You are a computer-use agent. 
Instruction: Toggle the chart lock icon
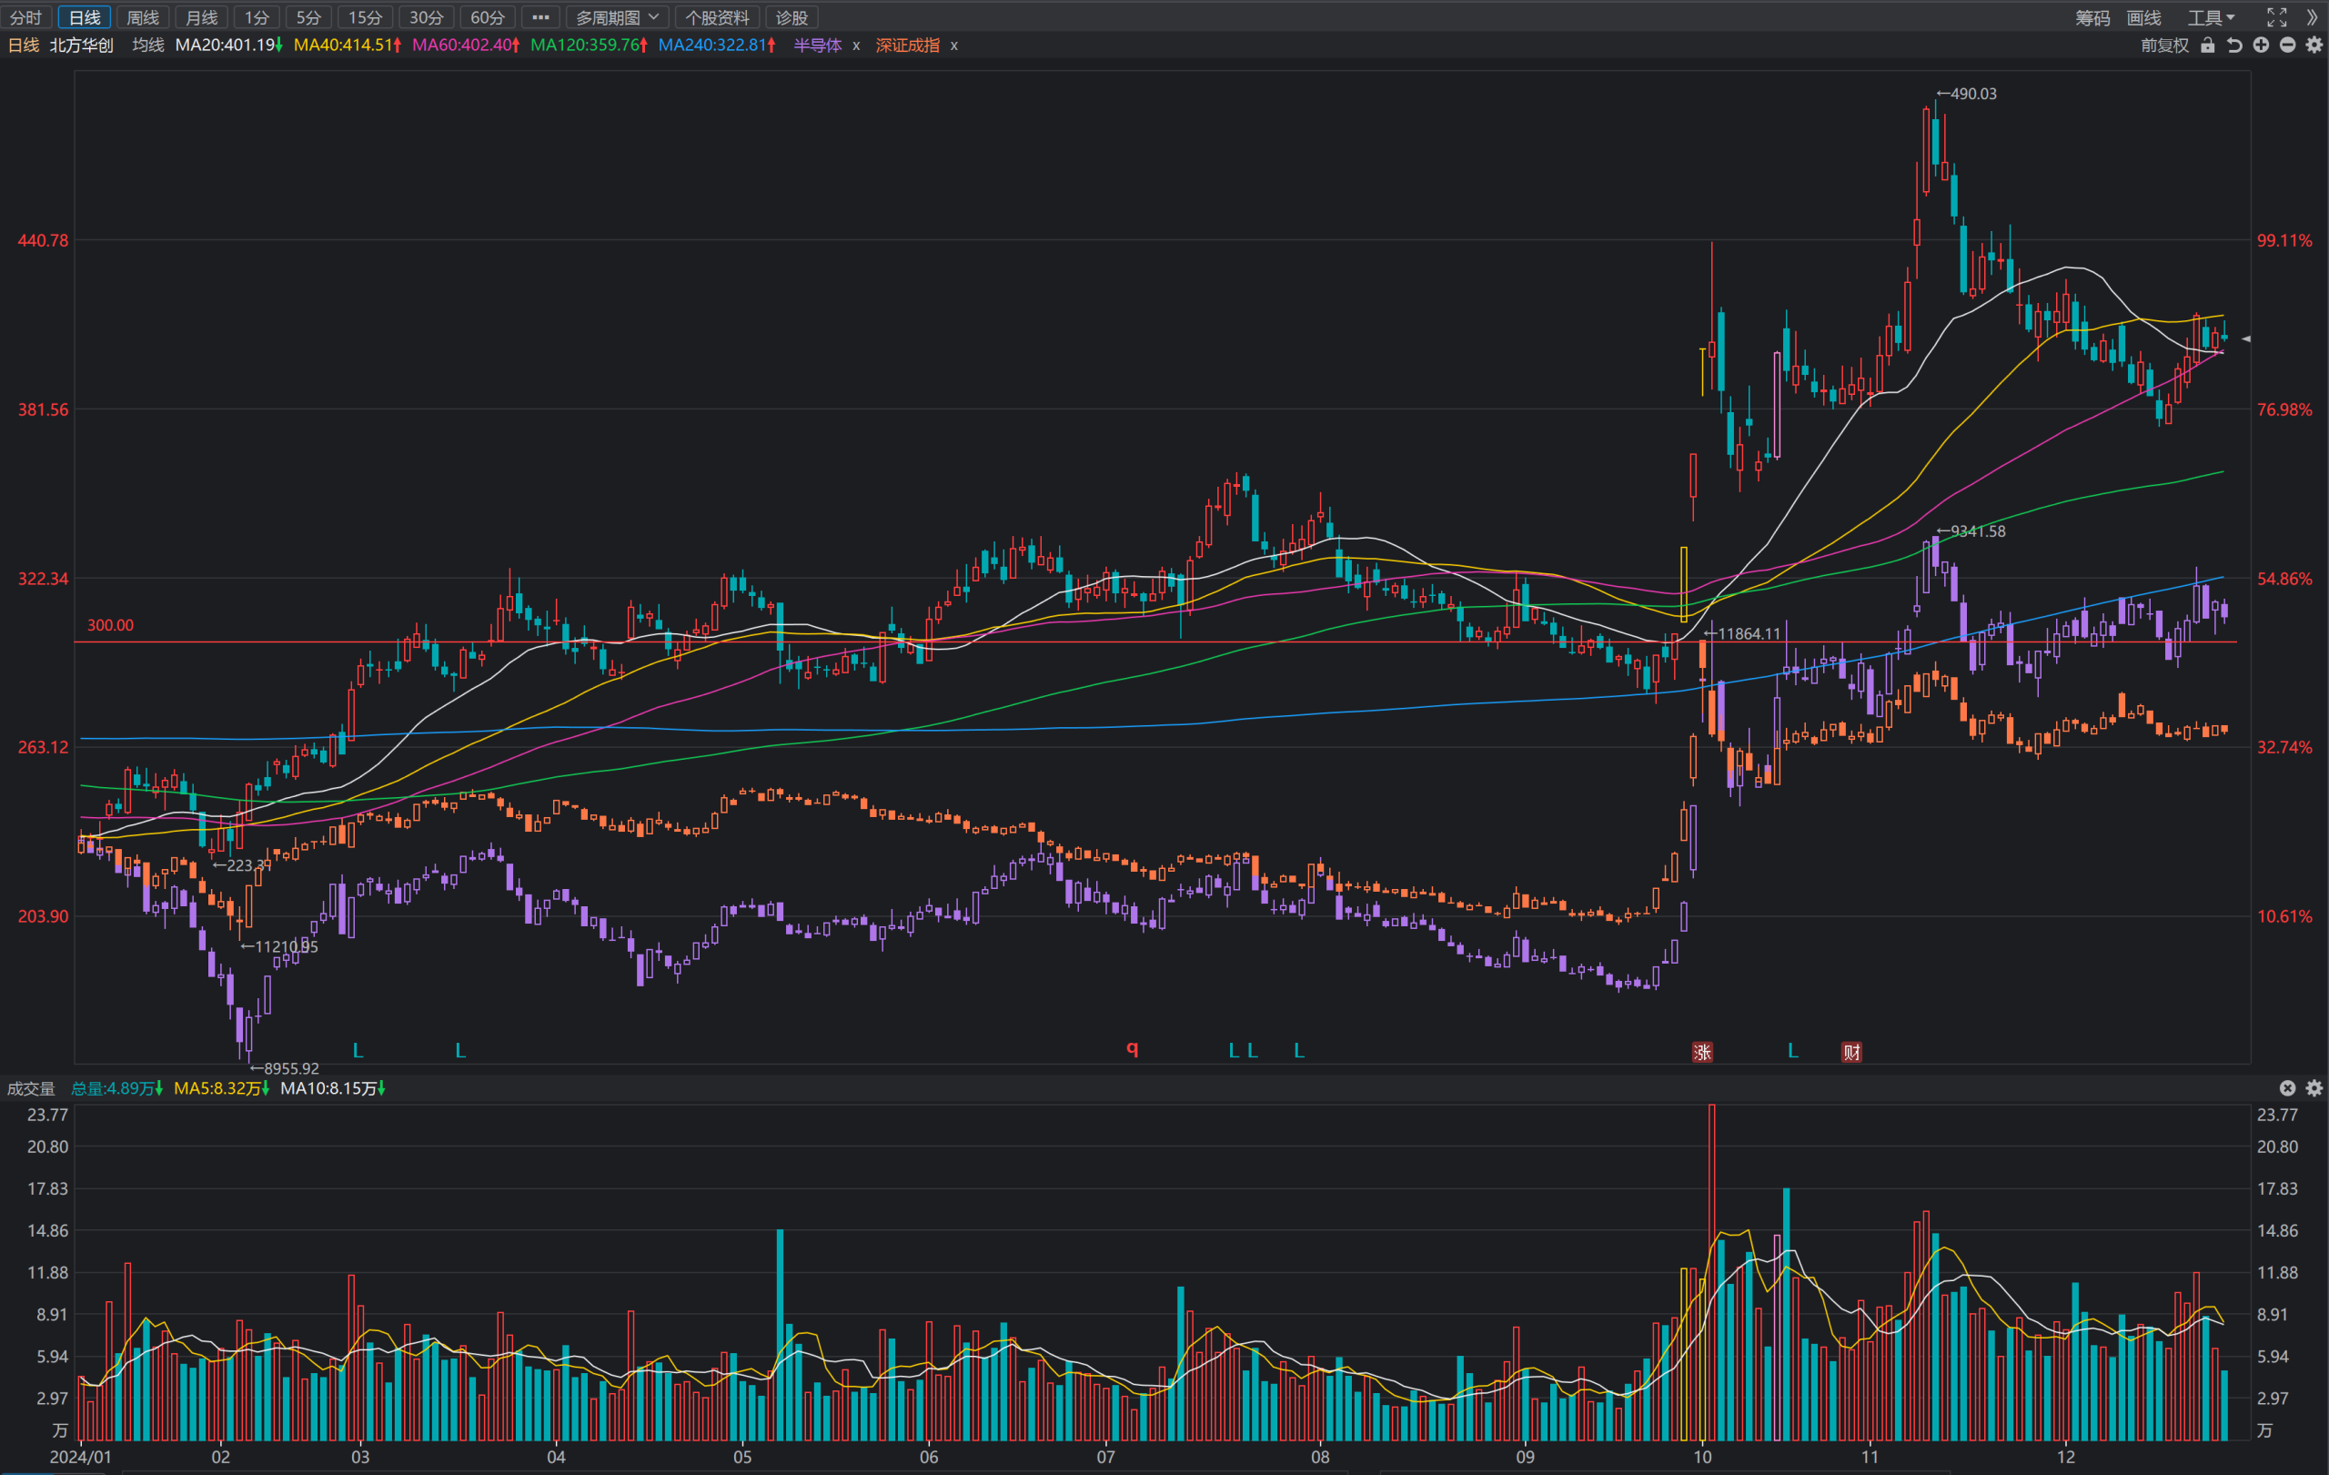coord(2207,45)
